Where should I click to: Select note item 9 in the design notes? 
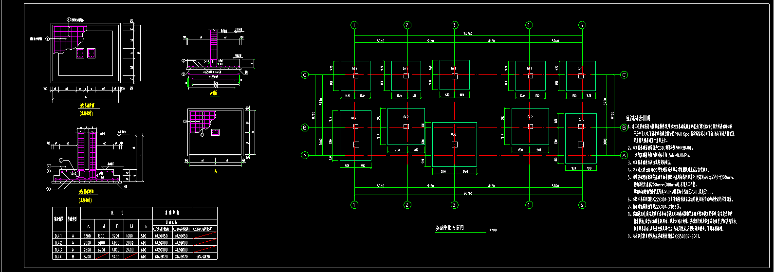(x=663, y=236)
